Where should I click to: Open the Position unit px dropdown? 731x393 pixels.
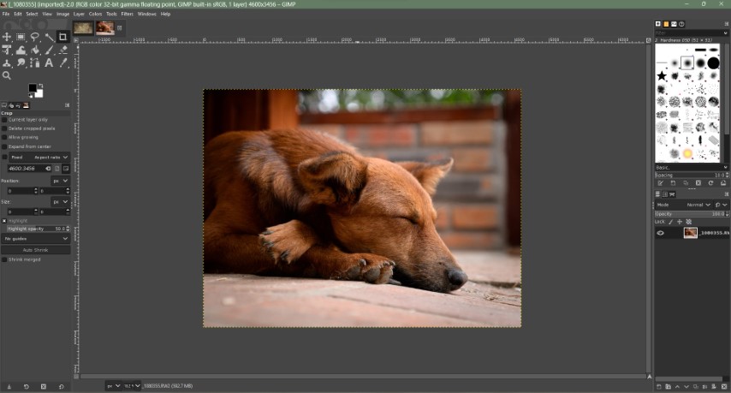coord(60,181)
